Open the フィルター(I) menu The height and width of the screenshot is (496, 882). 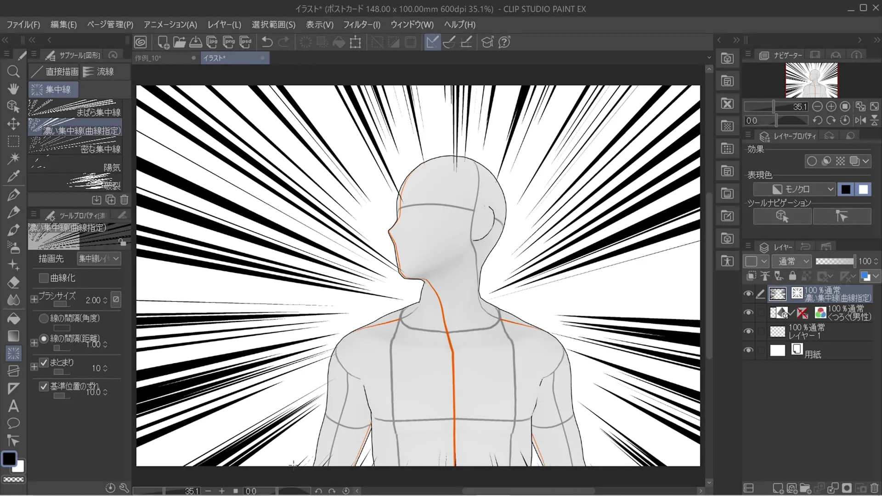click(x=362, y=24)
